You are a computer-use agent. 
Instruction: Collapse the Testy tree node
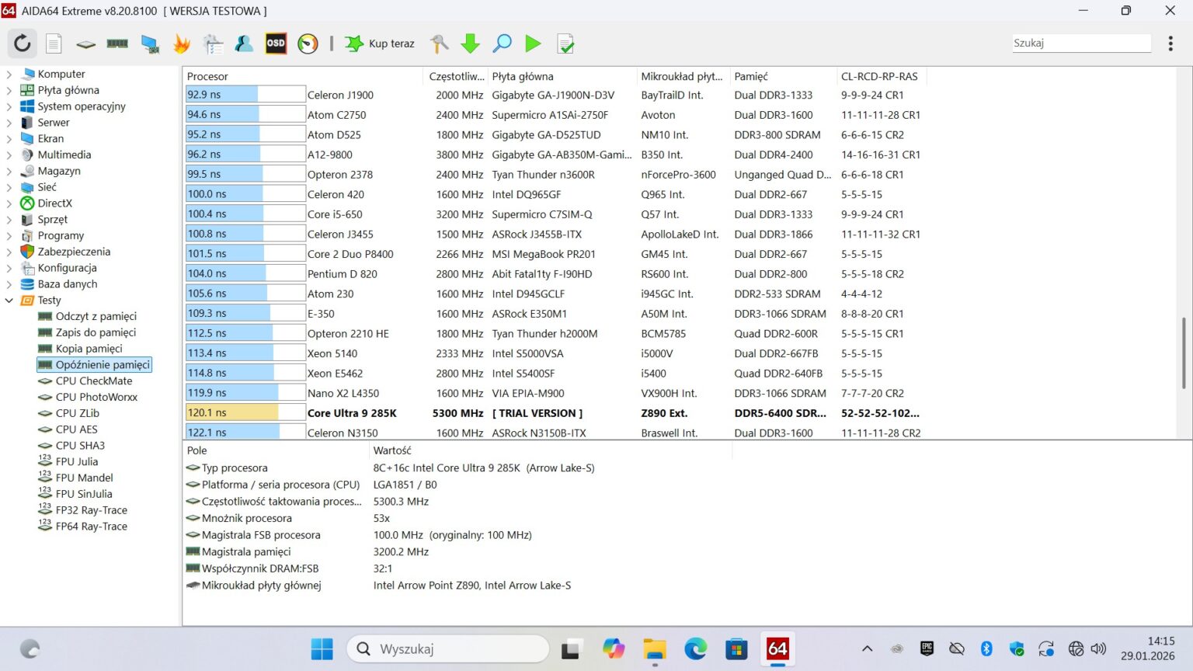(9, 301)
